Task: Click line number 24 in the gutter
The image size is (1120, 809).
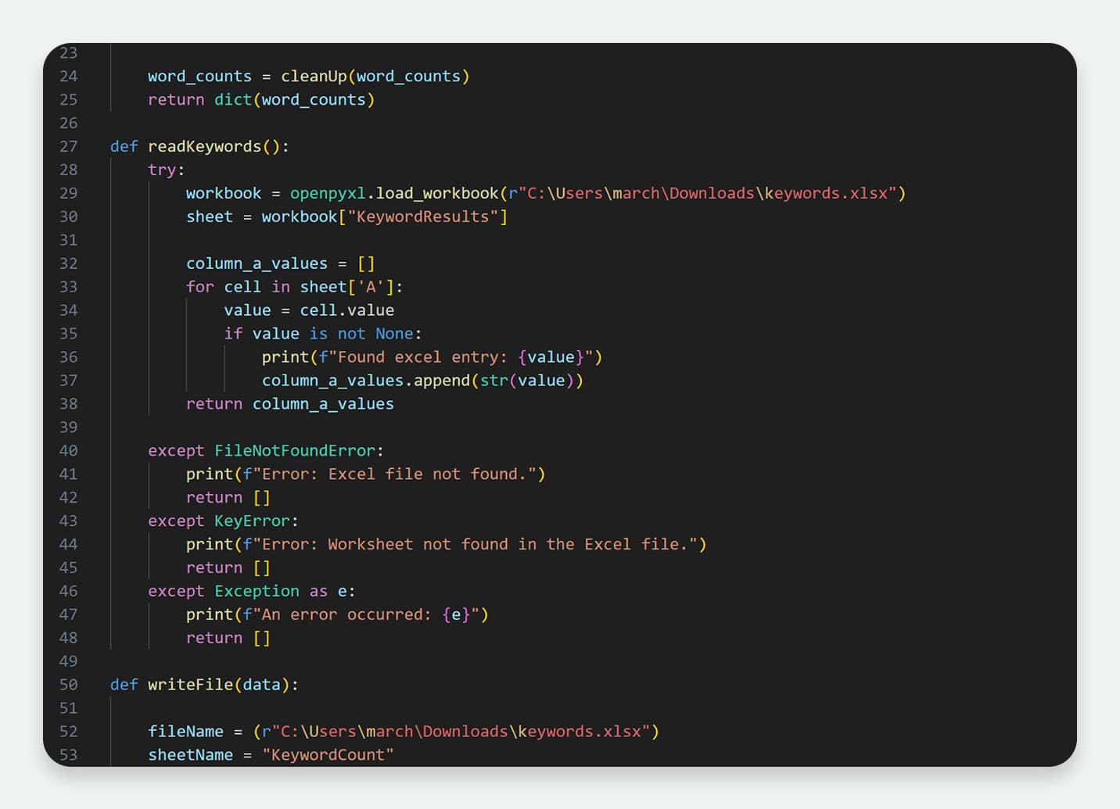Action: (69, 77)
